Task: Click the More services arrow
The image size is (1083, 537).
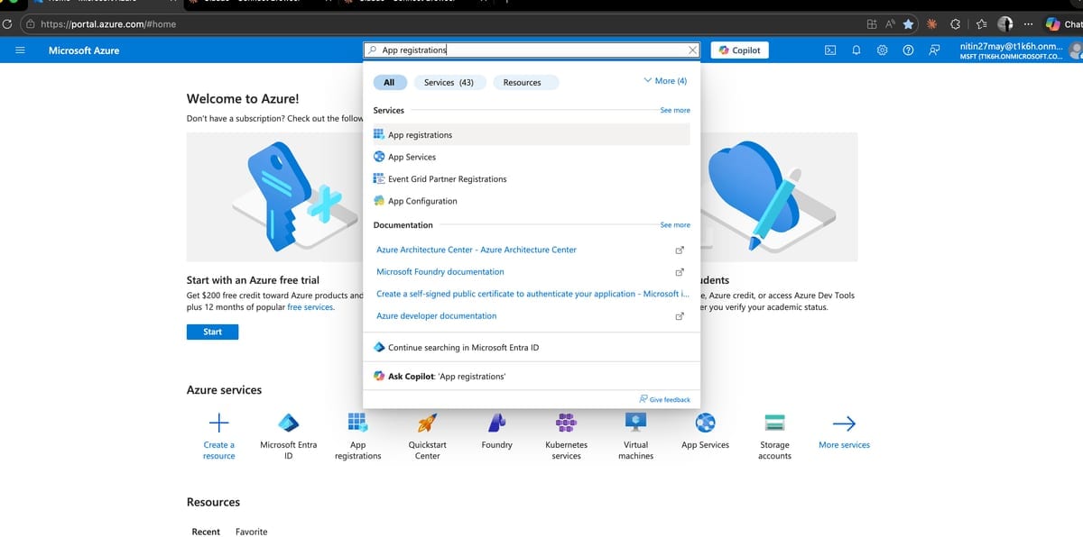Action: 844,423
